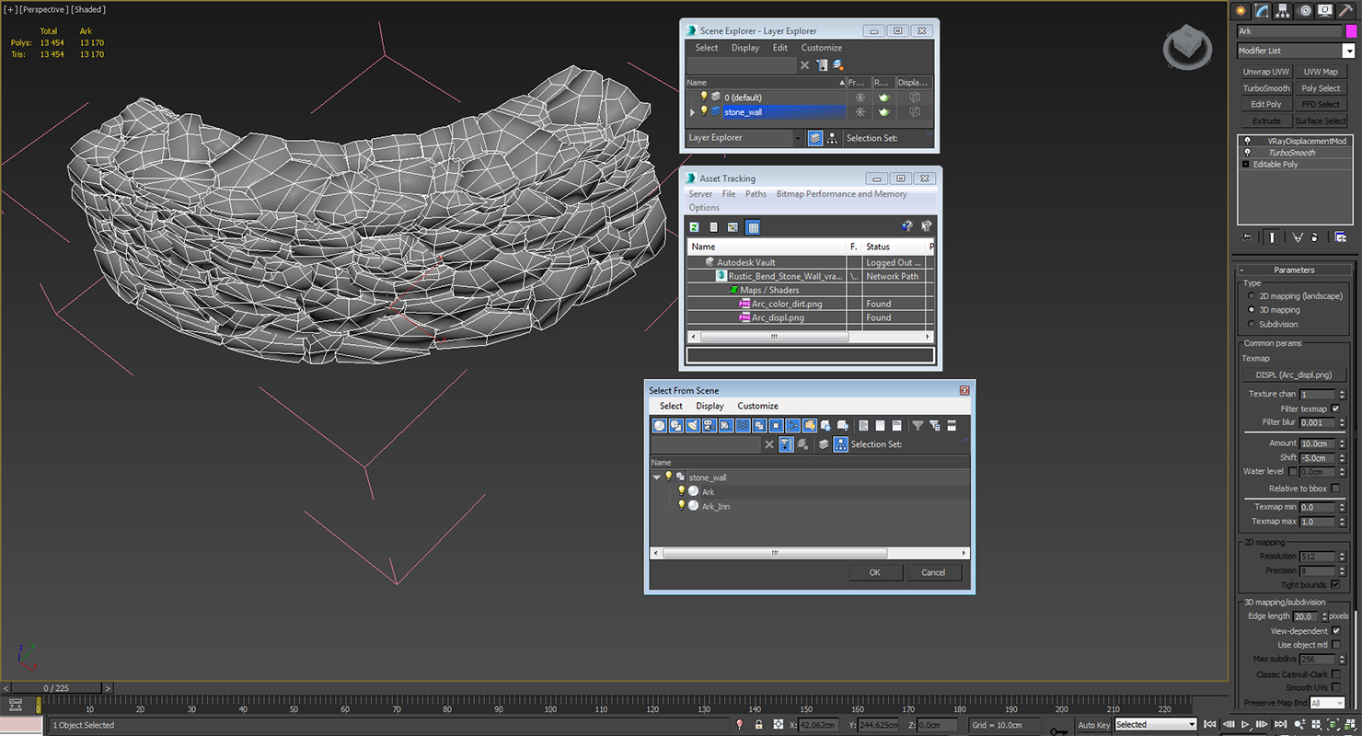
Task: Click Make Unique icon below stack
Action: pos(1298,236)
